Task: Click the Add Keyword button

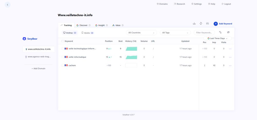Action: pos(223,24)
